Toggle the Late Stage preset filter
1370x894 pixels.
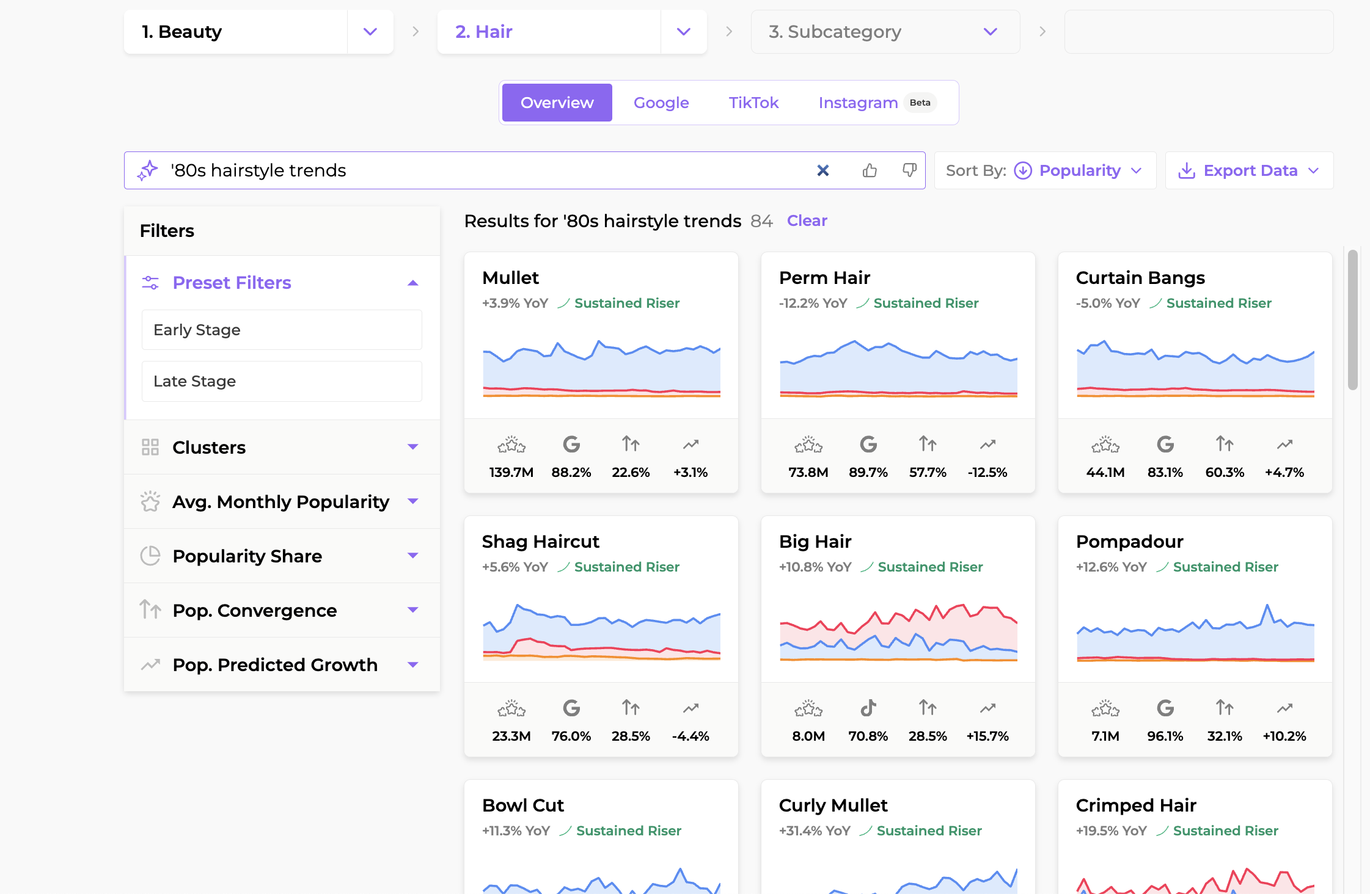click(282, 381)
